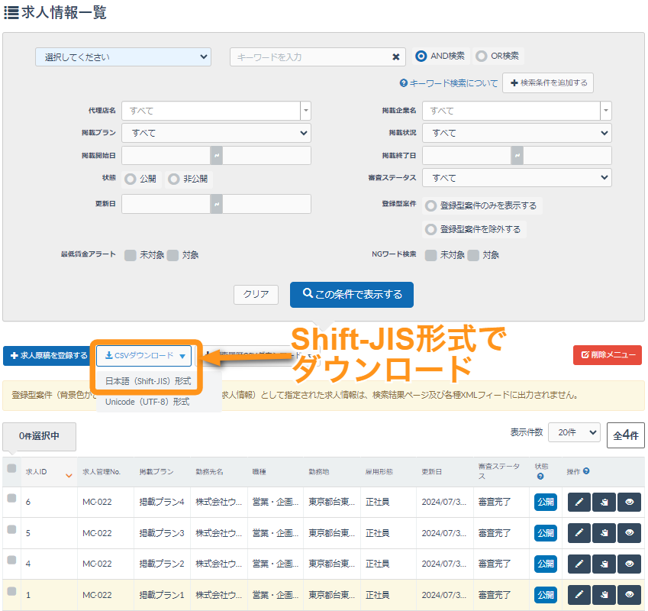Choose 日本語 (Shift-JIS) 形式 menu item
This screenshot has width=648, height=611.
(x=148, y=381)
